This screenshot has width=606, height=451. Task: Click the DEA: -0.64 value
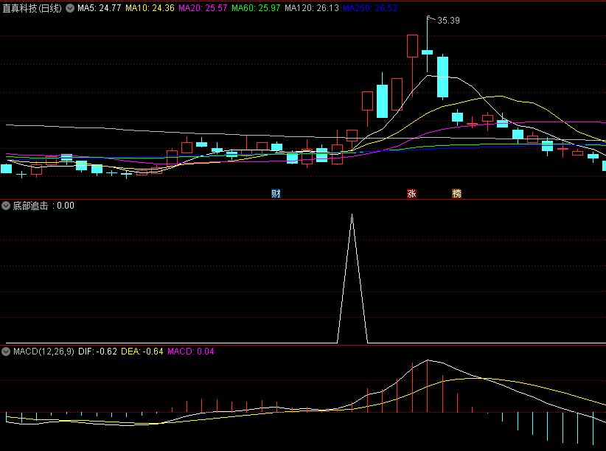[x=142, y=352]
